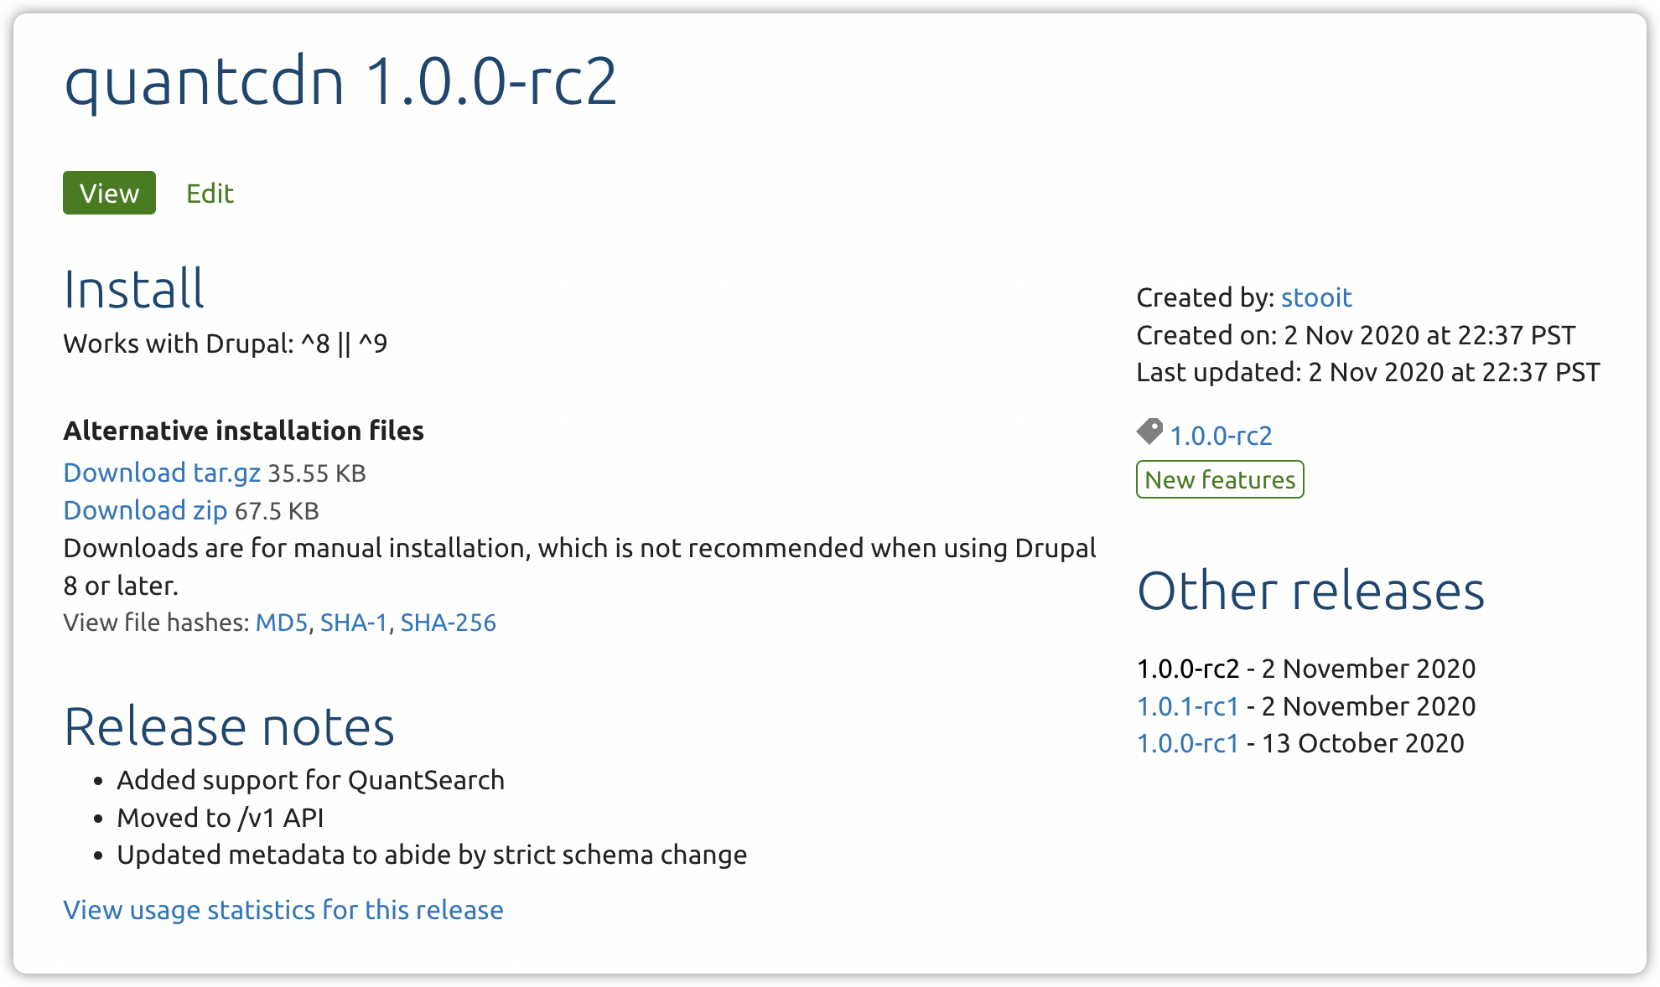Download the tar.gz archive

(x=162, y=473)
